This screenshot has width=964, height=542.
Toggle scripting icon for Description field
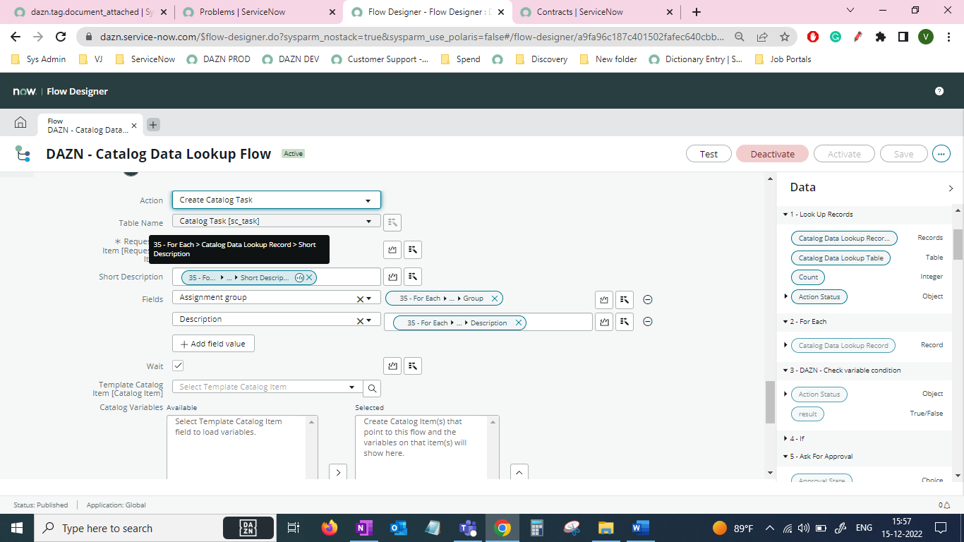[x=604, y=323]
